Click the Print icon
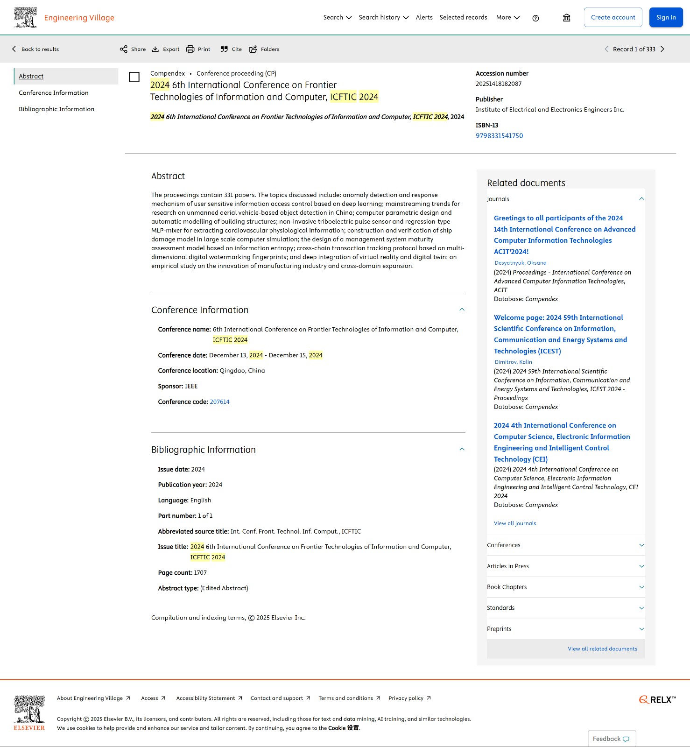Viewport: 690px width, 747px height. tap(190, 49)
